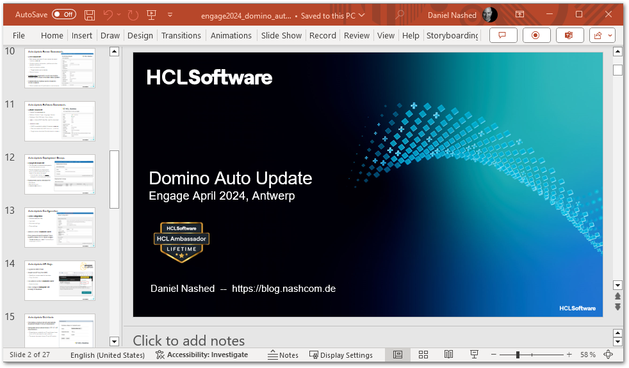
Task: Click zoom out minus button
Action: tap(493, 355)
